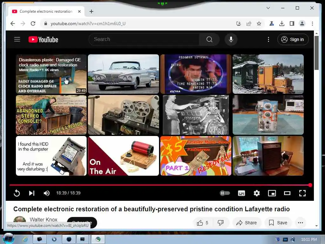Click the page vertical scrollbar thumb
The image size is (325, 244).
coord(316,53)
